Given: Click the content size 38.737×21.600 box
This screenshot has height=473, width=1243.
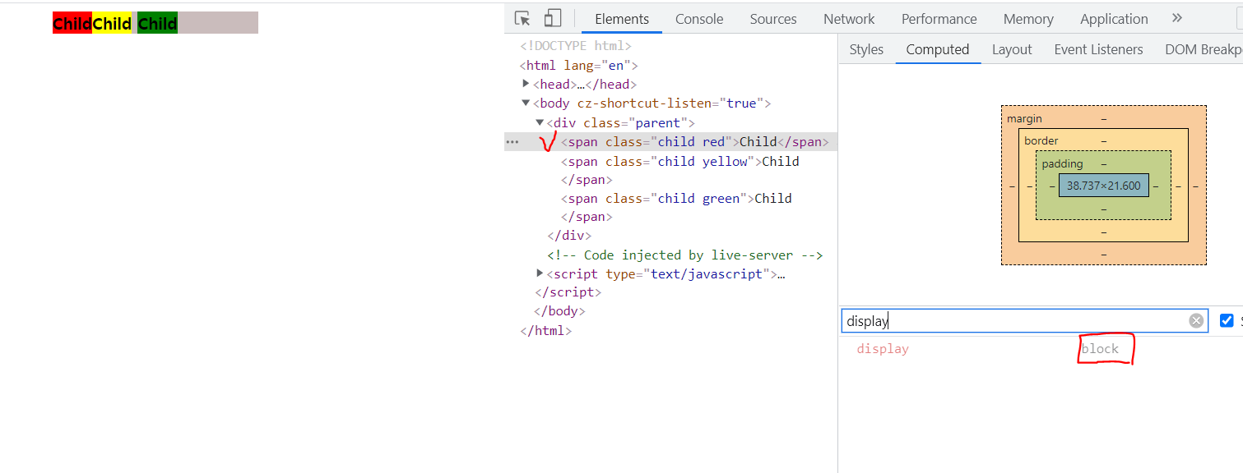Looking at the screenshot, I should 1103,186.
